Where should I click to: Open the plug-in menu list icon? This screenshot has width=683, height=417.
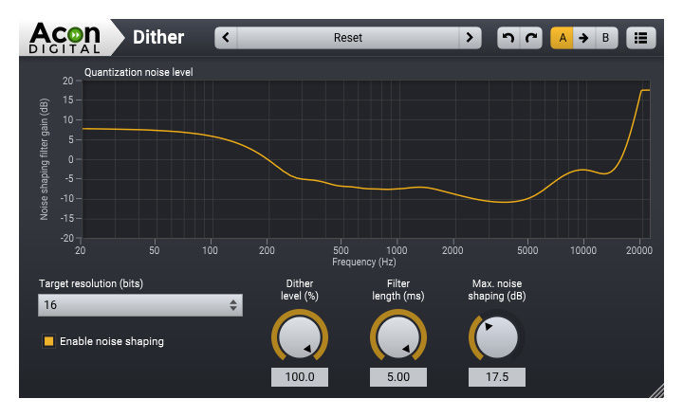(x=640, y=38)
